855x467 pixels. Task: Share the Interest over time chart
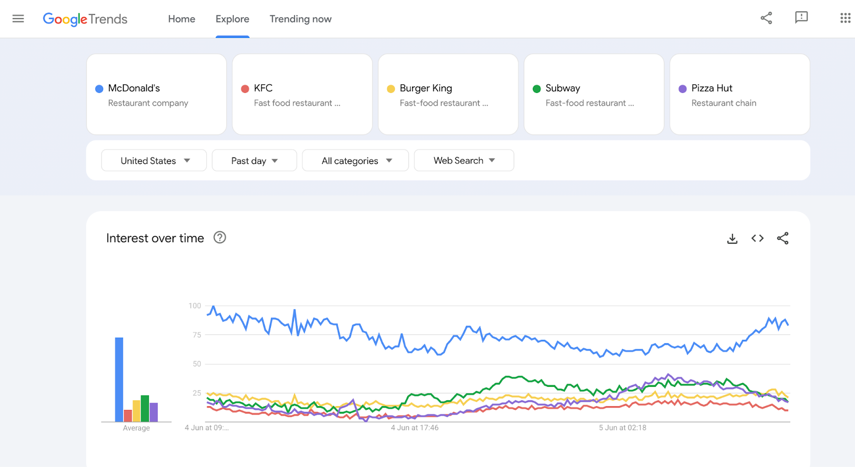[x=783, y=238]
